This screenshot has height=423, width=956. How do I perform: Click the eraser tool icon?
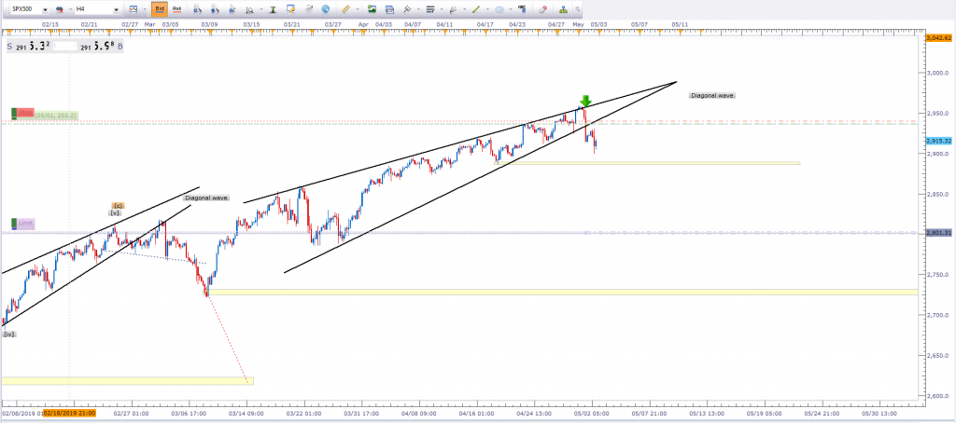click(542, 8)
